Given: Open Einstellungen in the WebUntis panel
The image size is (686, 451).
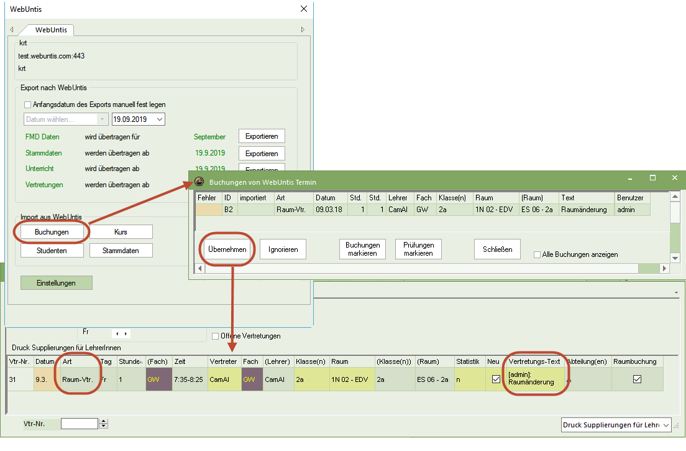Looking at the screenshot, I should coord(57,283).
